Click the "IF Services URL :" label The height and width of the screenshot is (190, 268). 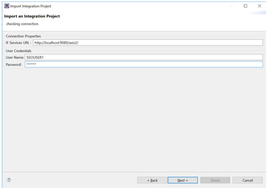18,43
